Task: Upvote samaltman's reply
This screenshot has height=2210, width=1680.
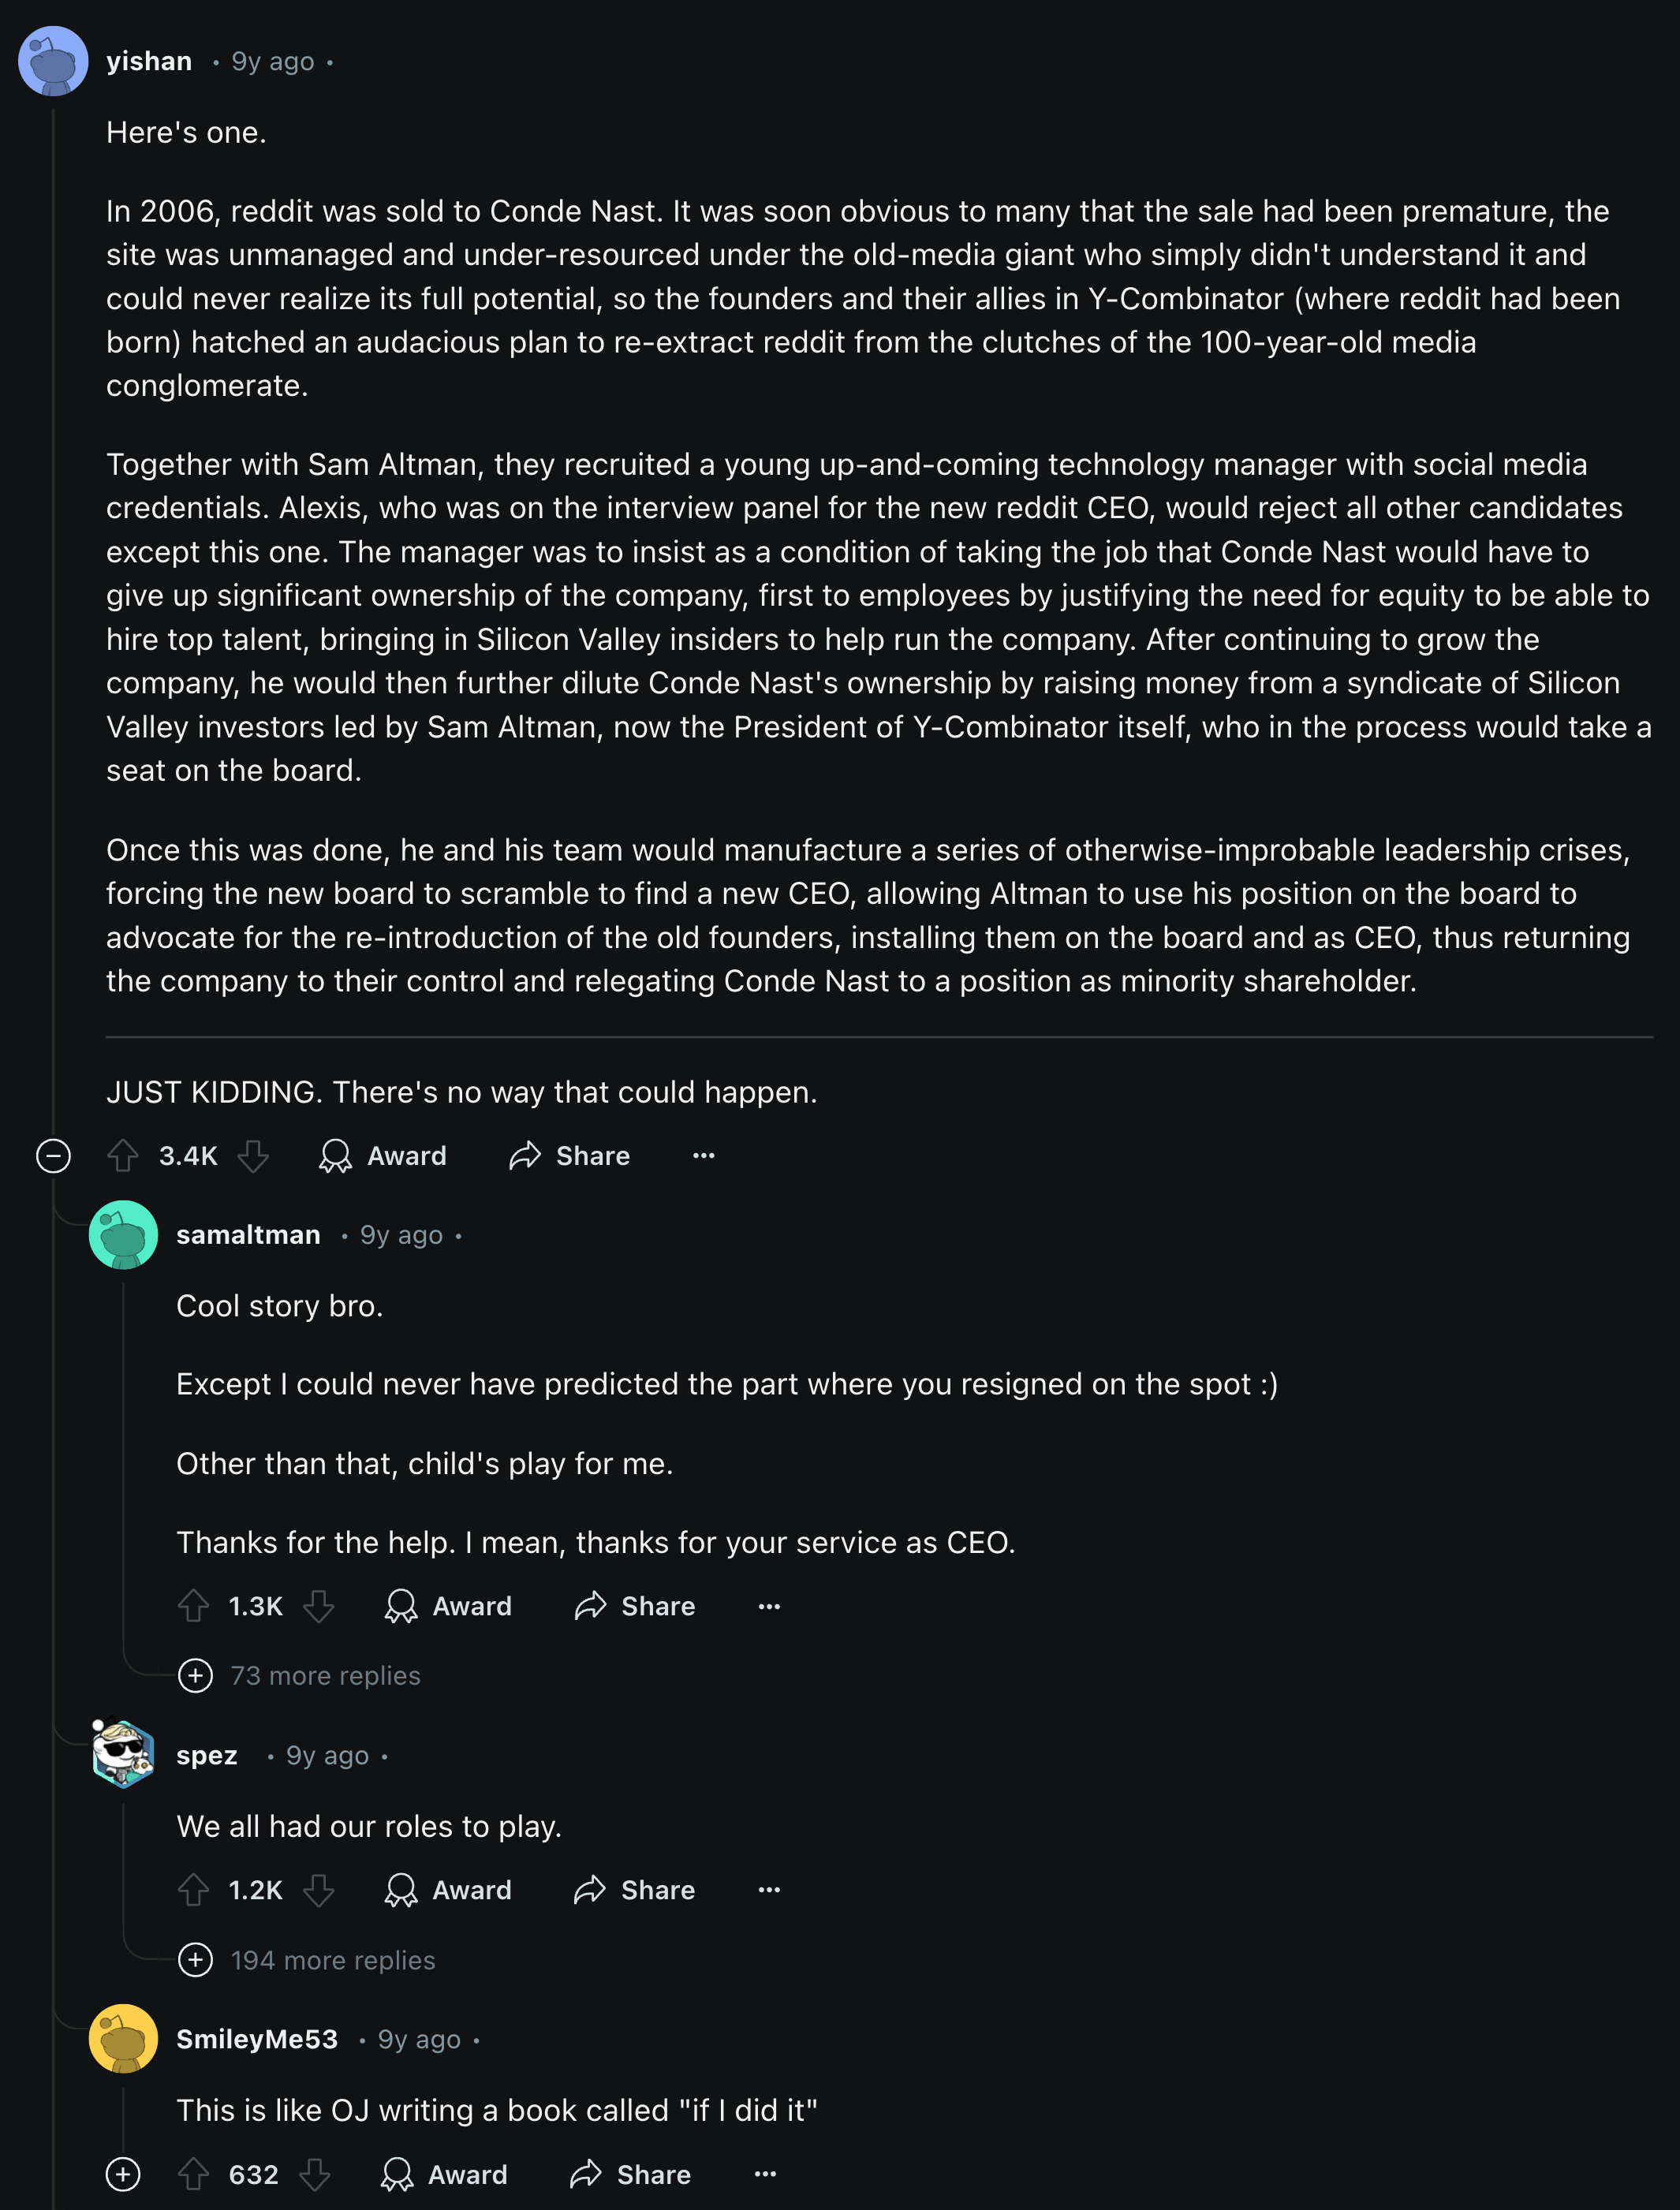Action: 193,1606
